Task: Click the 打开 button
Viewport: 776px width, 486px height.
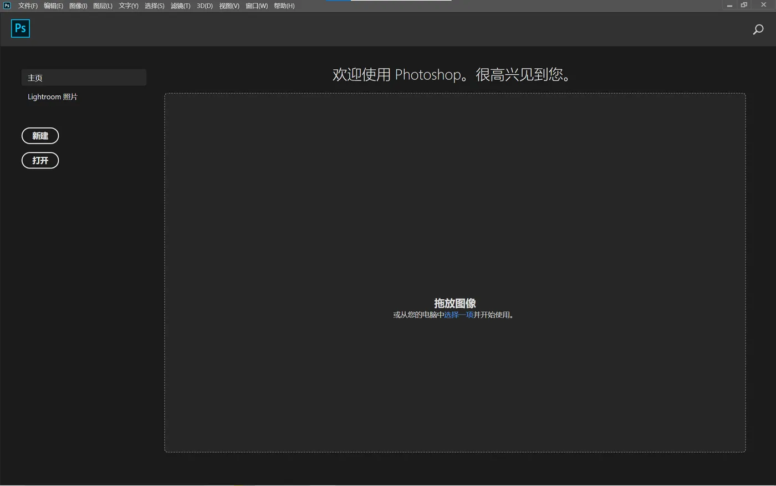Action: pyautogui.click(x=40, y=160)
